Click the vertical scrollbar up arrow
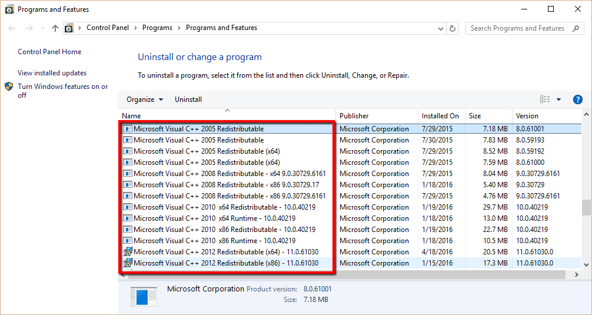The height and width of the screenshot is (315, 592). [586, 114]
